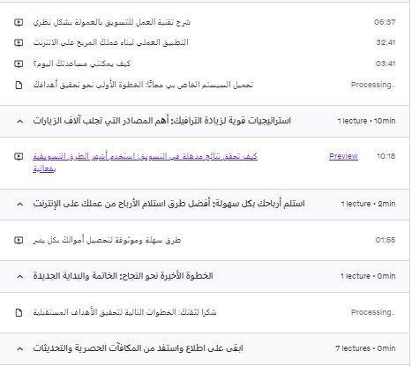Click the 1 lecture • 2min section header title
The height and width of the screenshot is (366, 412).
tap(169, 204)
